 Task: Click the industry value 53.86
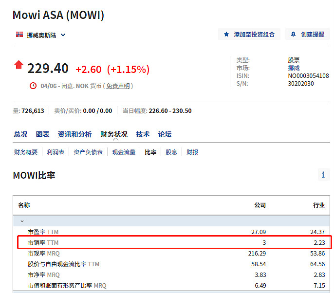pyautogui.click(x=317, y=254)
